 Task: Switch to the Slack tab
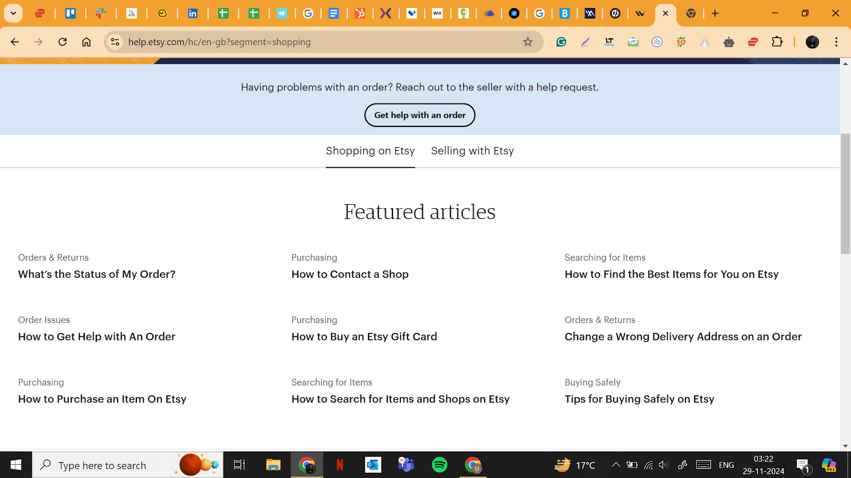coord(101,13)
